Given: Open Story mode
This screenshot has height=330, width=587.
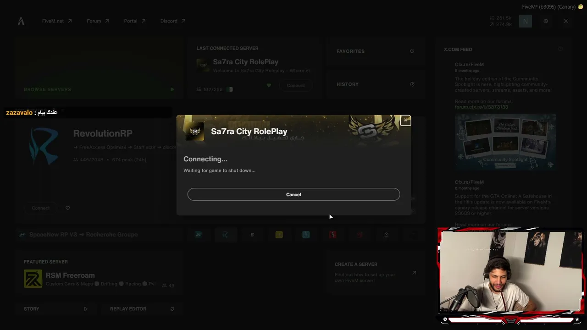Looking at the screenshot, I should (55, 309).
